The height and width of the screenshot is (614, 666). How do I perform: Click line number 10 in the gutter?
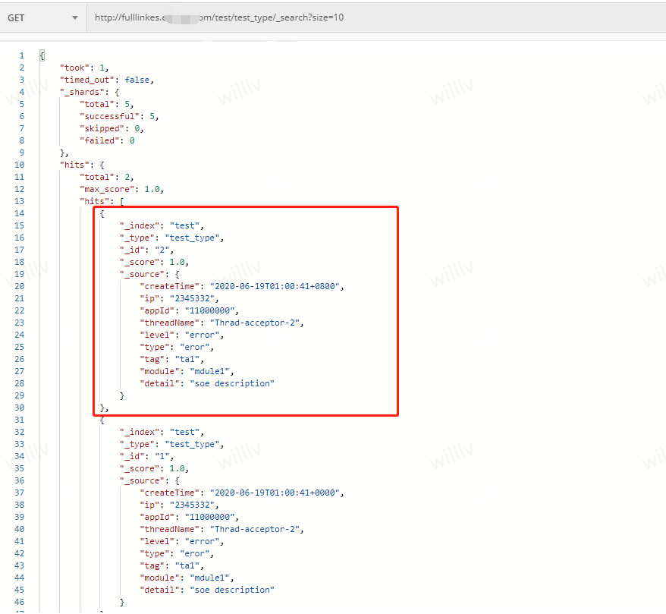(x=19, y=165)
